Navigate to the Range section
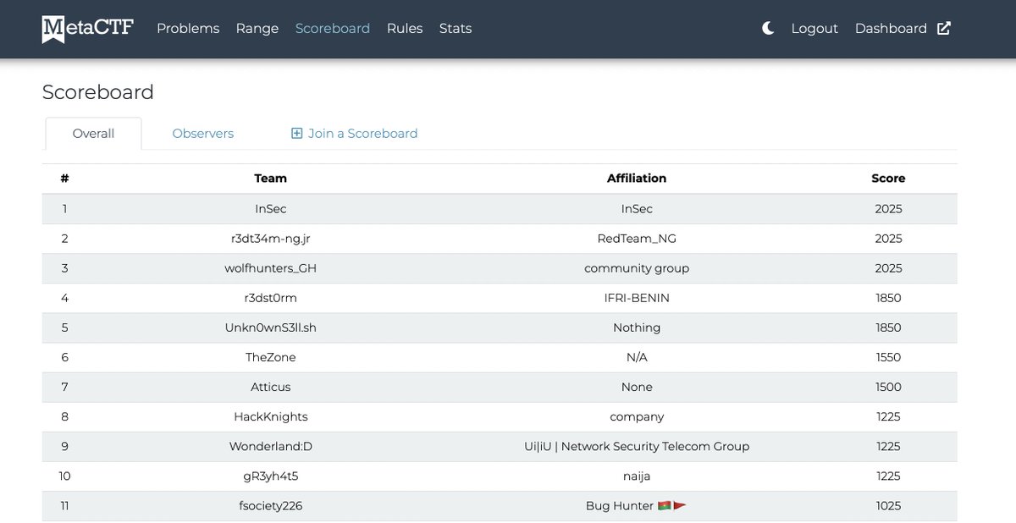 click(257, 28)
